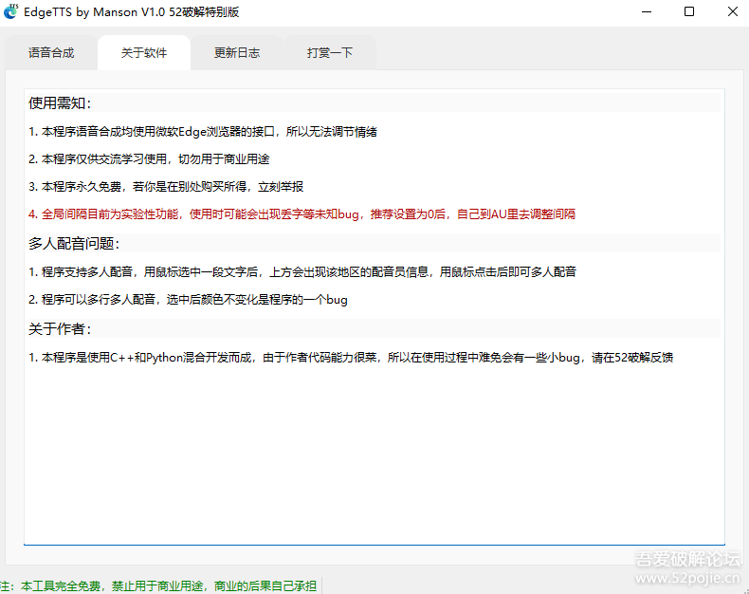Click the line 程序支持多人配音
This screenshot has width=749, height=594.
(x=302, y=271)
